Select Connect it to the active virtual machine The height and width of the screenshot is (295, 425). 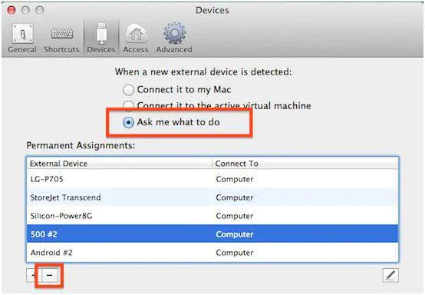[217, 105]
